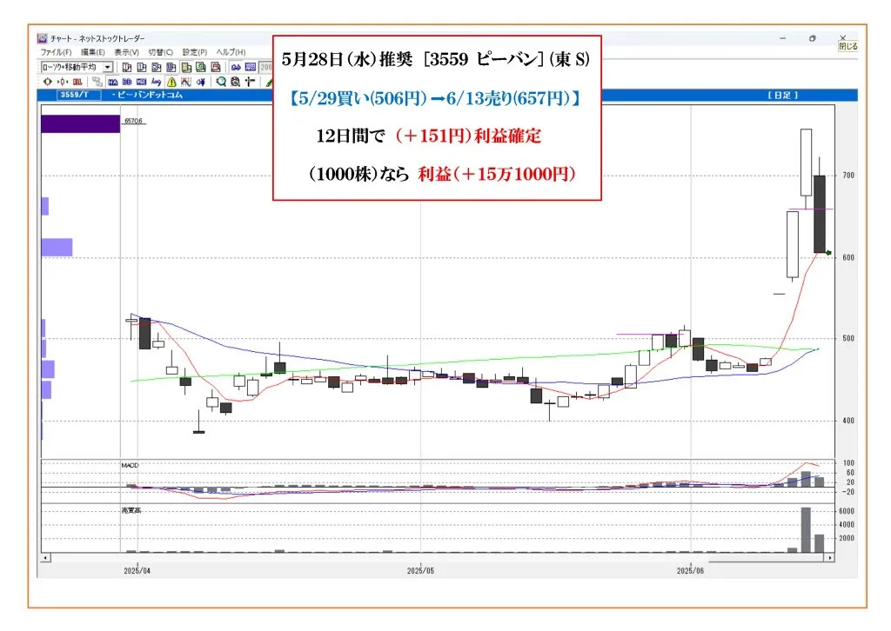The height and width of the screenshot is (631, 891).
Task: Click the dark magnifier with grid icon
Action: tap(235, 83)
